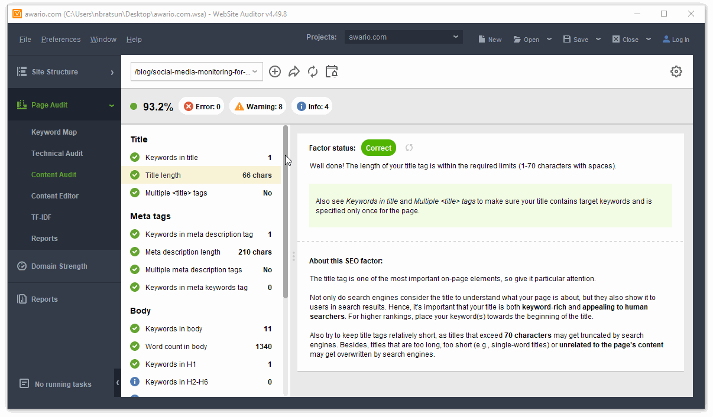Open Reports under Page Audit
Viewport: 713px width, 417px height.
[44, 239]
